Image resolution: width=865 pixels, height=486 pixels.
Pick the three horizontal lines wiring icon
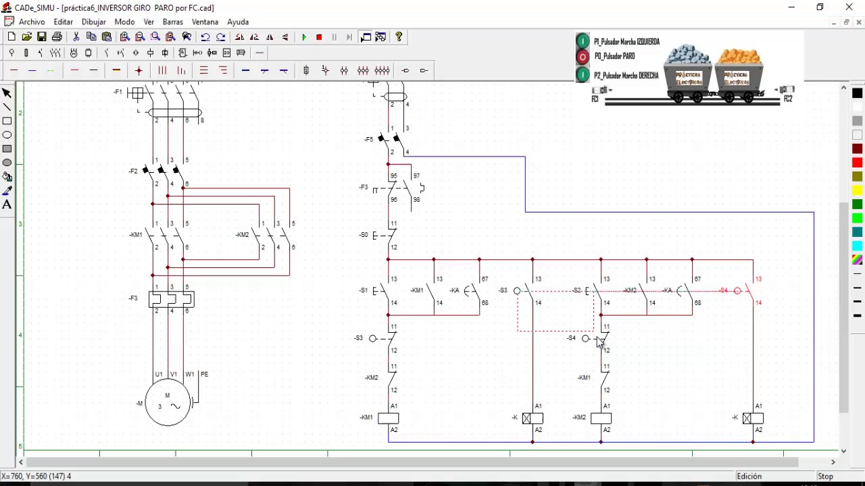(x=203, y=70)
